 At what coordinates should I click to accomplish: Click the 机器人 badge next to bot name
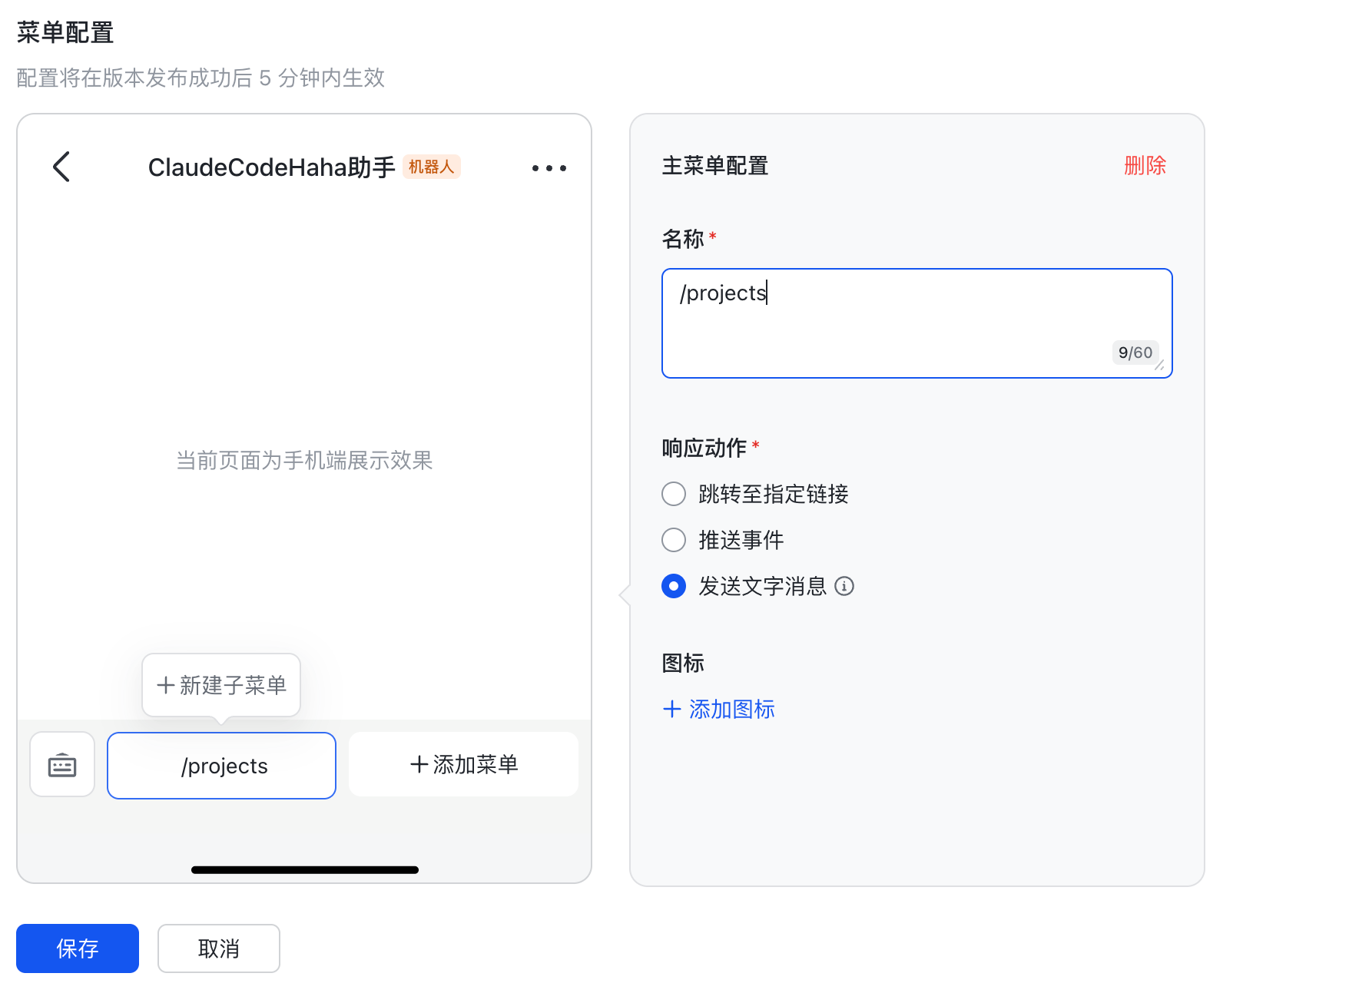[431, 167]
